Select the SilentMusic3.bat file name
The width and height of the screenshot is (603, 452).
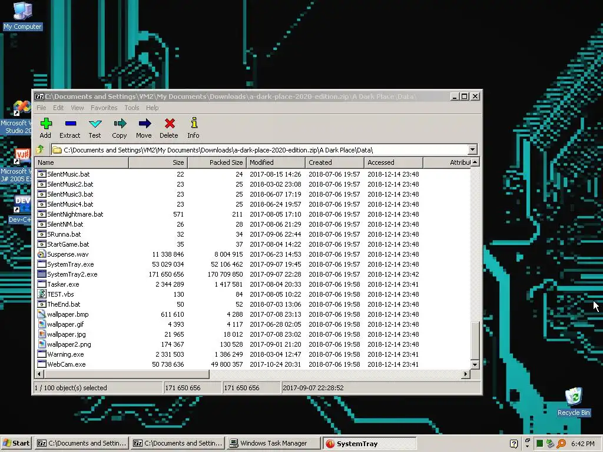click(x=70, y=194)
